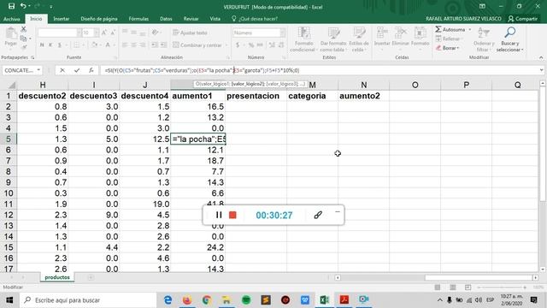Switch to the Fórmulas tab
The width and height of the screenshot is (547, 308).
pyautogui.click(x=138, y=19)
